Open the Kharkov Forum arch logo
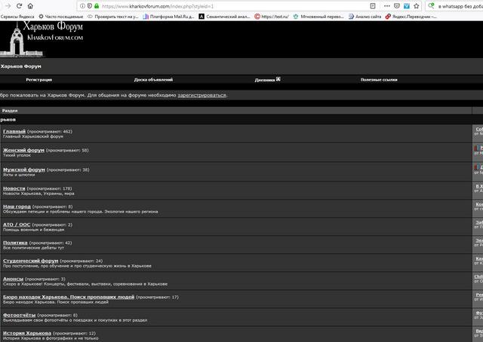483x342 pixels. pyautogui.click(x=22, y=39)
